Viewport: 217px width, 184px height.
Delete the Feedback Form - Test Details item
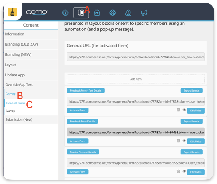[x=178, y=110]
